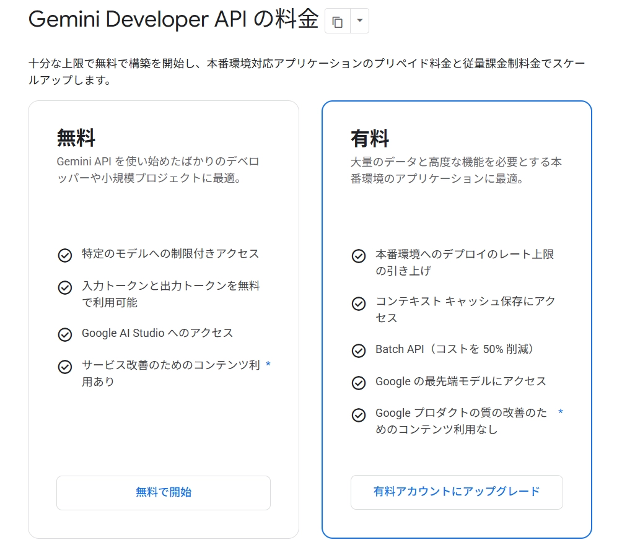
Task: Click the intro paragraph starting 十分な上限で無料で構築
Action: (x=307, y=71)
